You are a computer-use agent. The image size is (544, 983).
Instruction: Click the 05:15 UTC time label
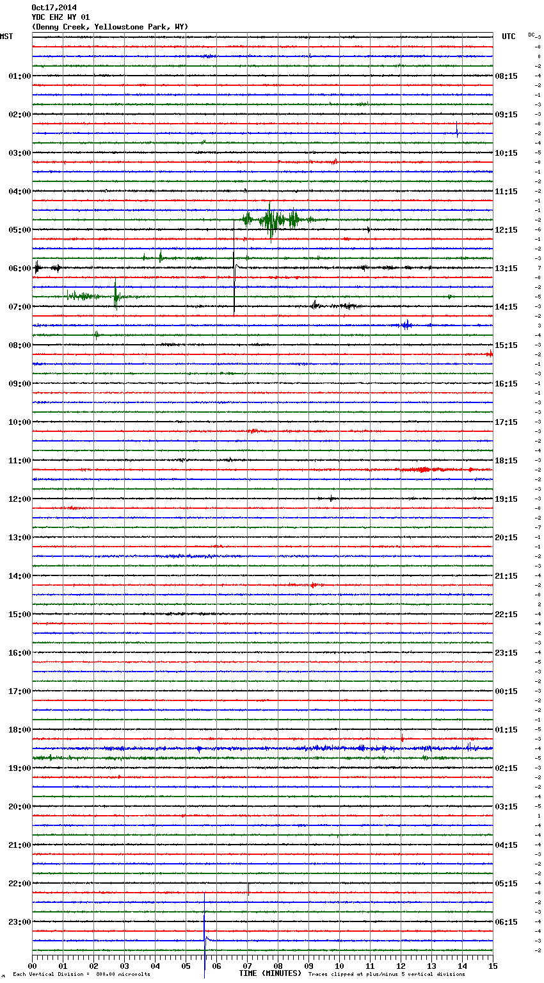click(x=506, y=884)
